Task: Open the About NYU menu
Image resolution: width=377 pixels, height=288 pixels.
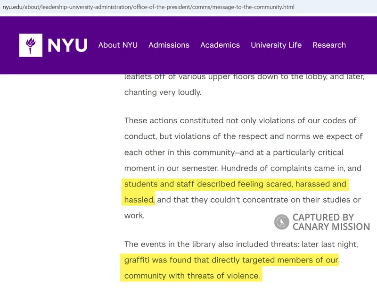Action: pyautogui.click(x=118, y=45)
